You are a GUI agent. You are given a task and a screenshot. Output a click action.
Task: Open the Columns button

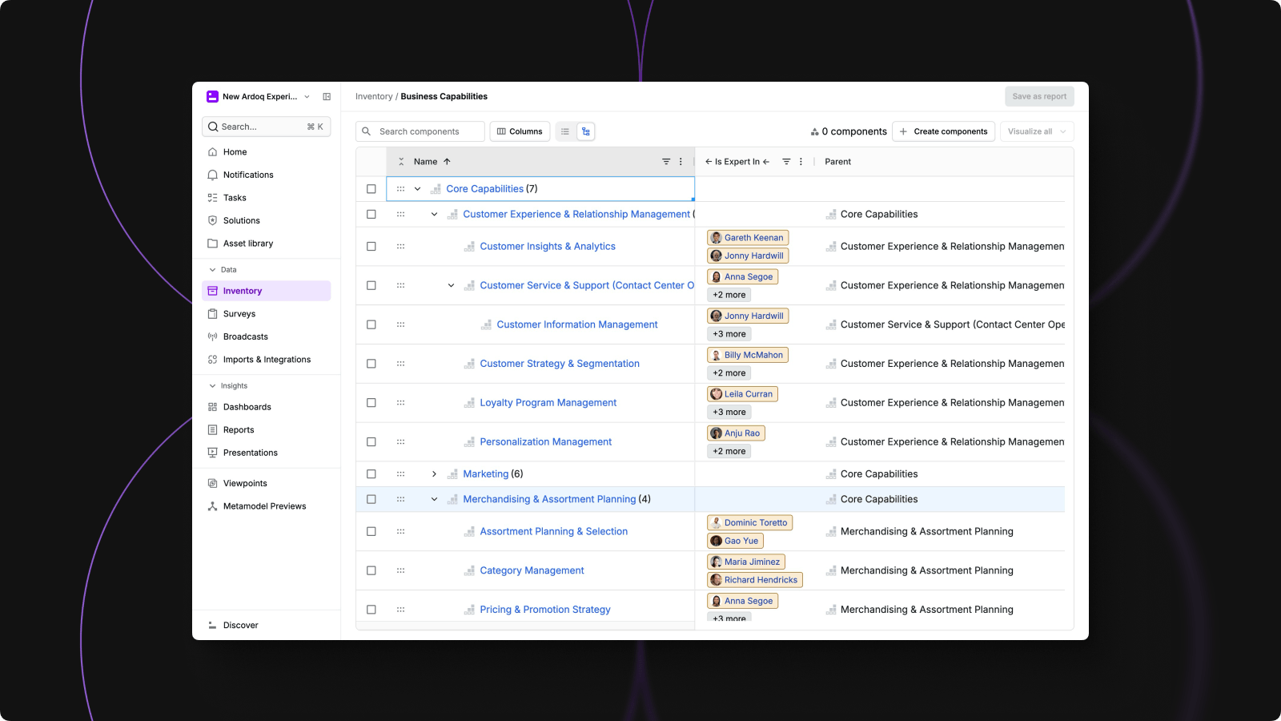[x=520, y=131]
